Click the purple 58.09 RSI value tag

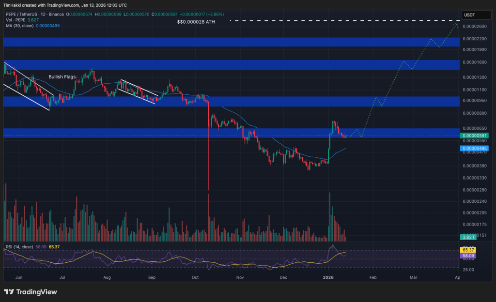coord(467,255)
